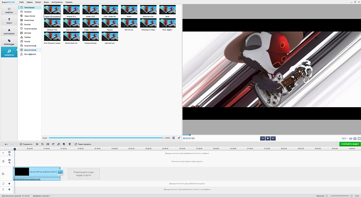
Task: Toggle eye visibility on the overlay video track
Action: (x=9, y=160)
